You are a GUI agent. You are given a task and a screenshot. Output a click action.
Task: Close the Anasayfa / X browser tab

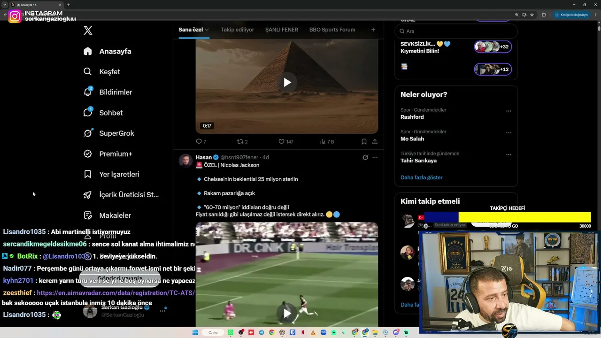[60, 5]
